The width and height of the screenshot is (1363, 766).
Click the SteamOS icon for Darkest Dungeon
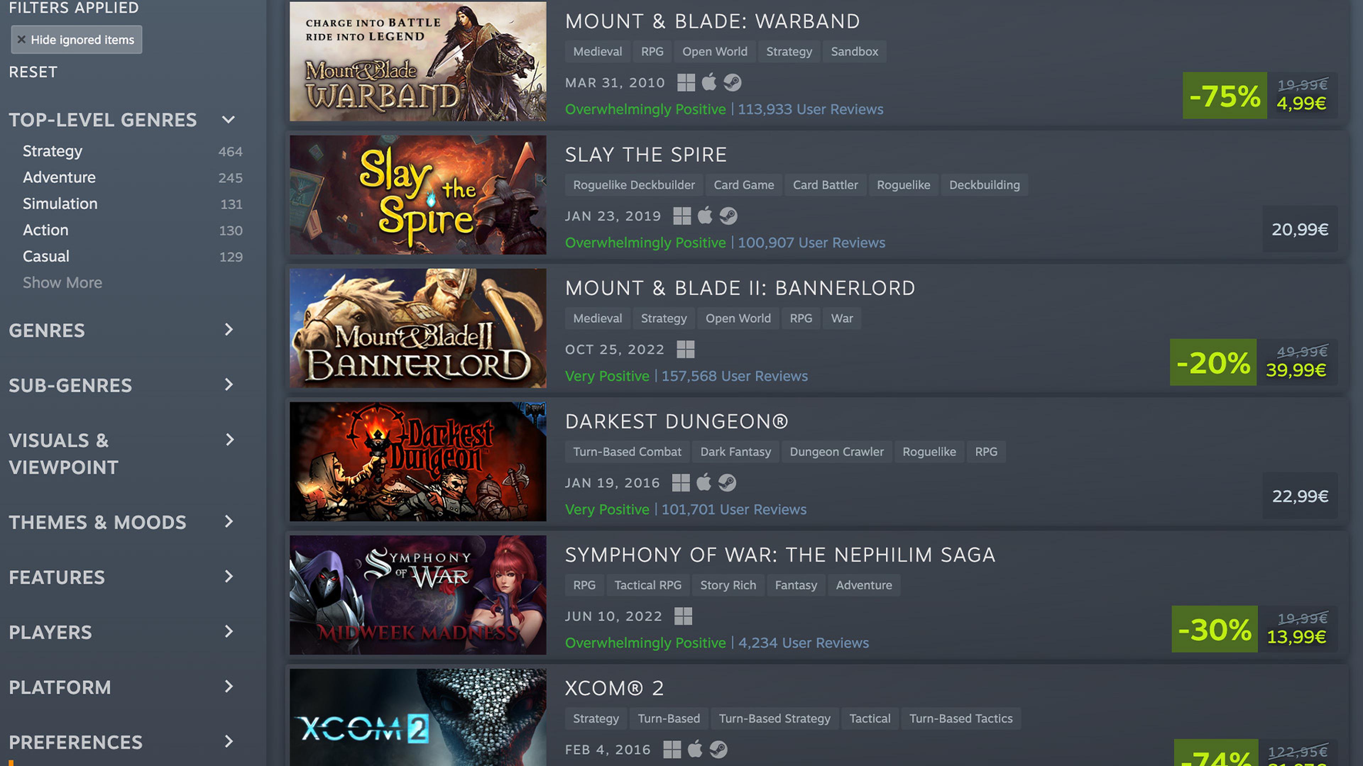coord(727,483)
